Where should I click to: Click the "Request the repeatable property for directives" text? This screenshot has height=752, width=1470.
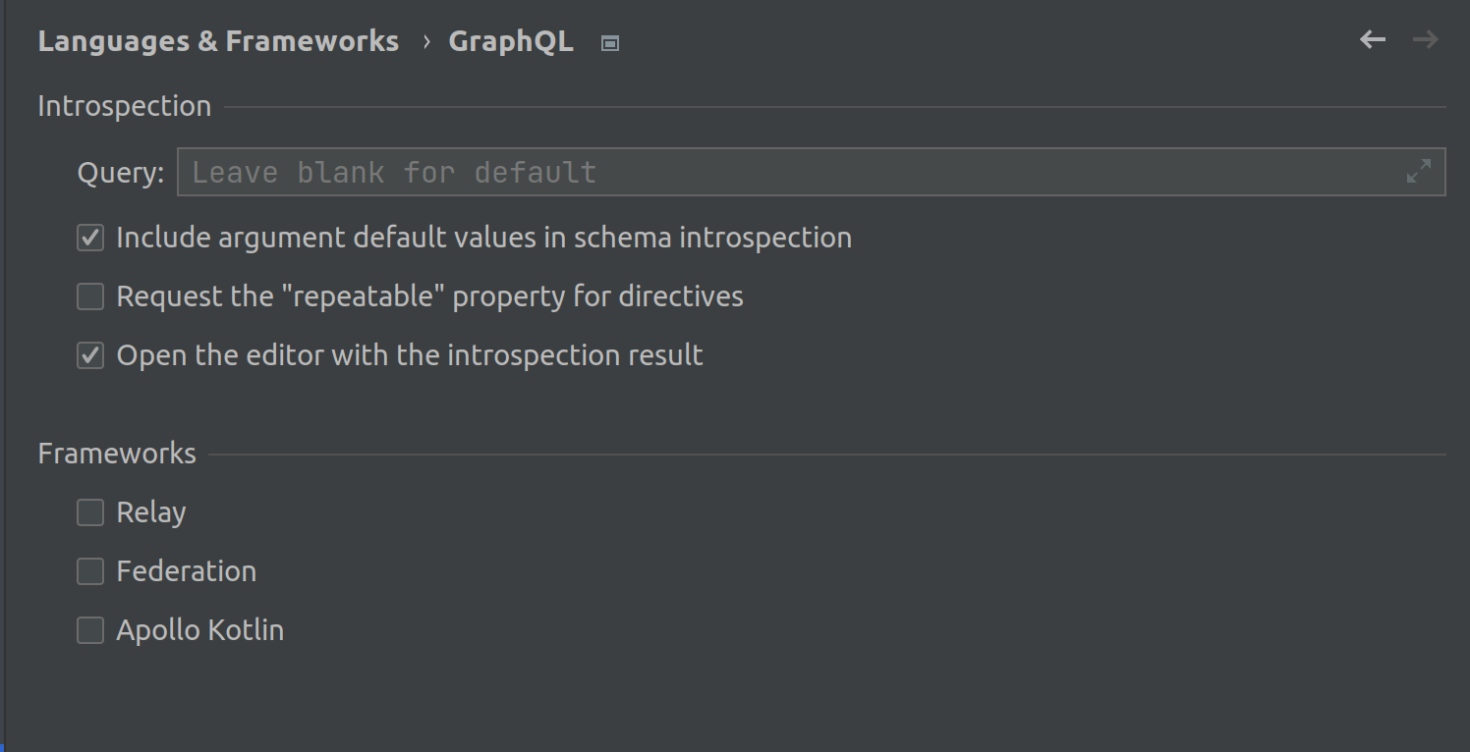(x=429, y=296)
